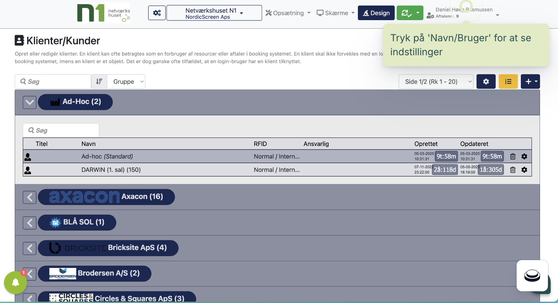
Task: Click the green sync status button
Action: 410,13
